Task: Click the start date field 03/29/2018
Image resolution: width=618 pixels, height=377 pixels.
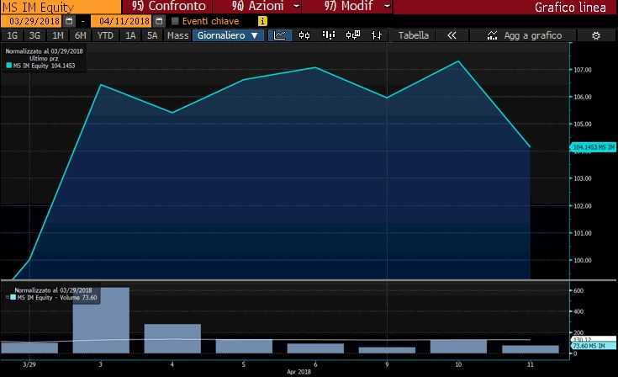Action: pyautogui.click(x=32, y=21)
